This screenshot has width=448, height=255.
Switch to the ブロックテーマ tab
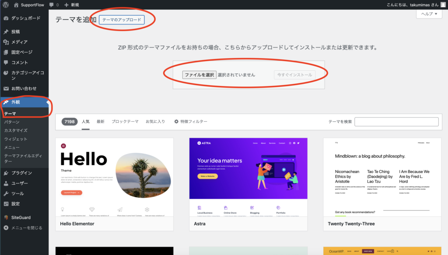[x=125, y=121]
